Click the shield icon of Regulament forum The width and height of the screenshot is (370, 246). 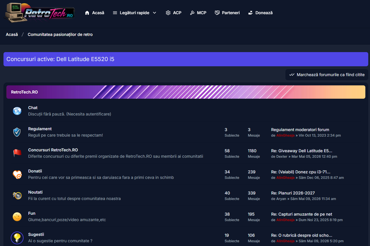(17, 132)
